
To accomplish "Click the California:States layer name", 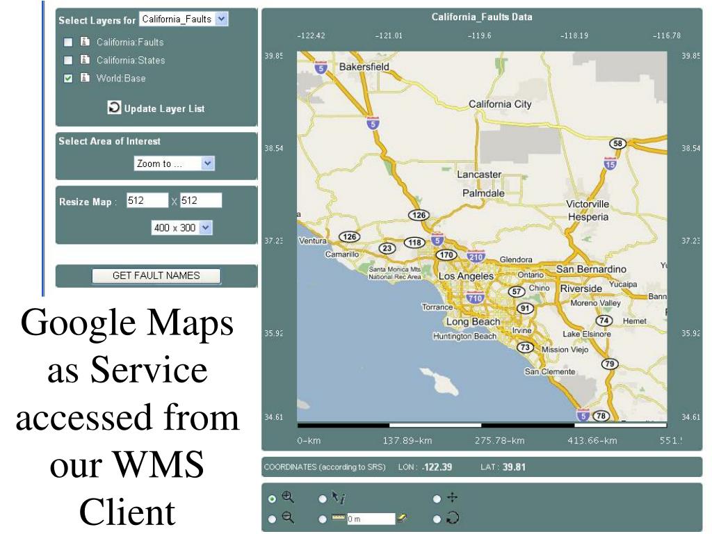I will coord(131,60).
